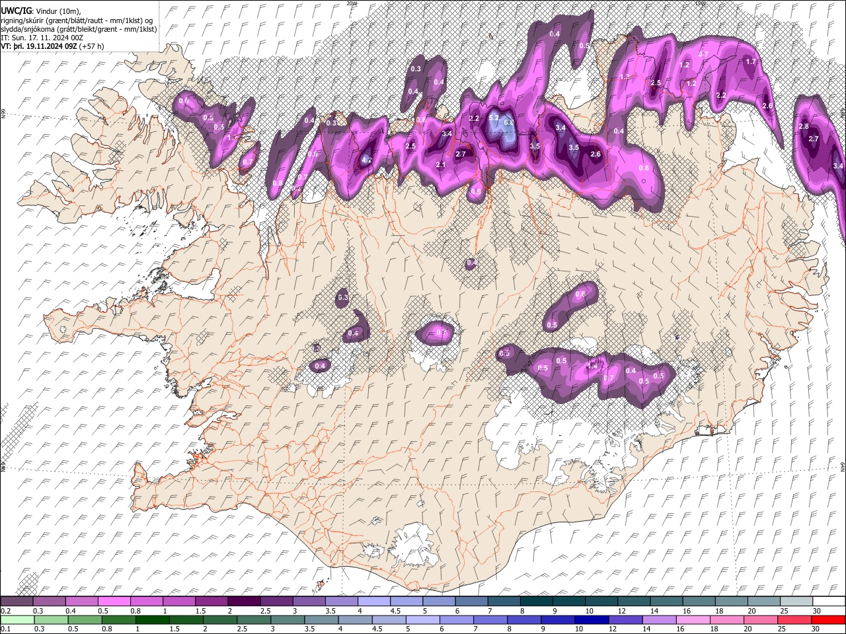Click the '(+57 h)' forecast offset text
Viewport: 846px width, 634px height.
pos(91,46)
